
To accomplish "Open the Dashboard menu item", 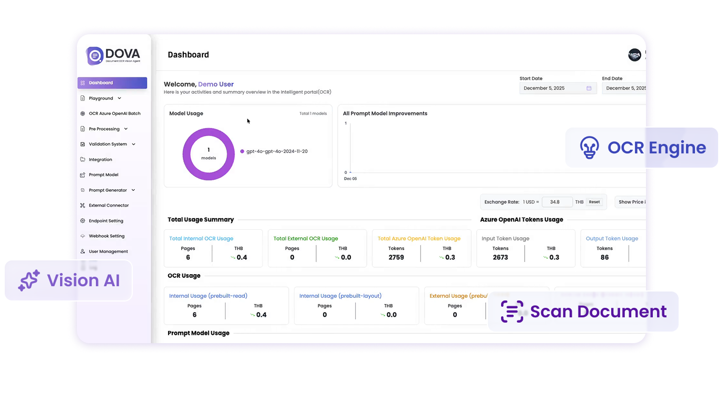I will click(112, 83).
